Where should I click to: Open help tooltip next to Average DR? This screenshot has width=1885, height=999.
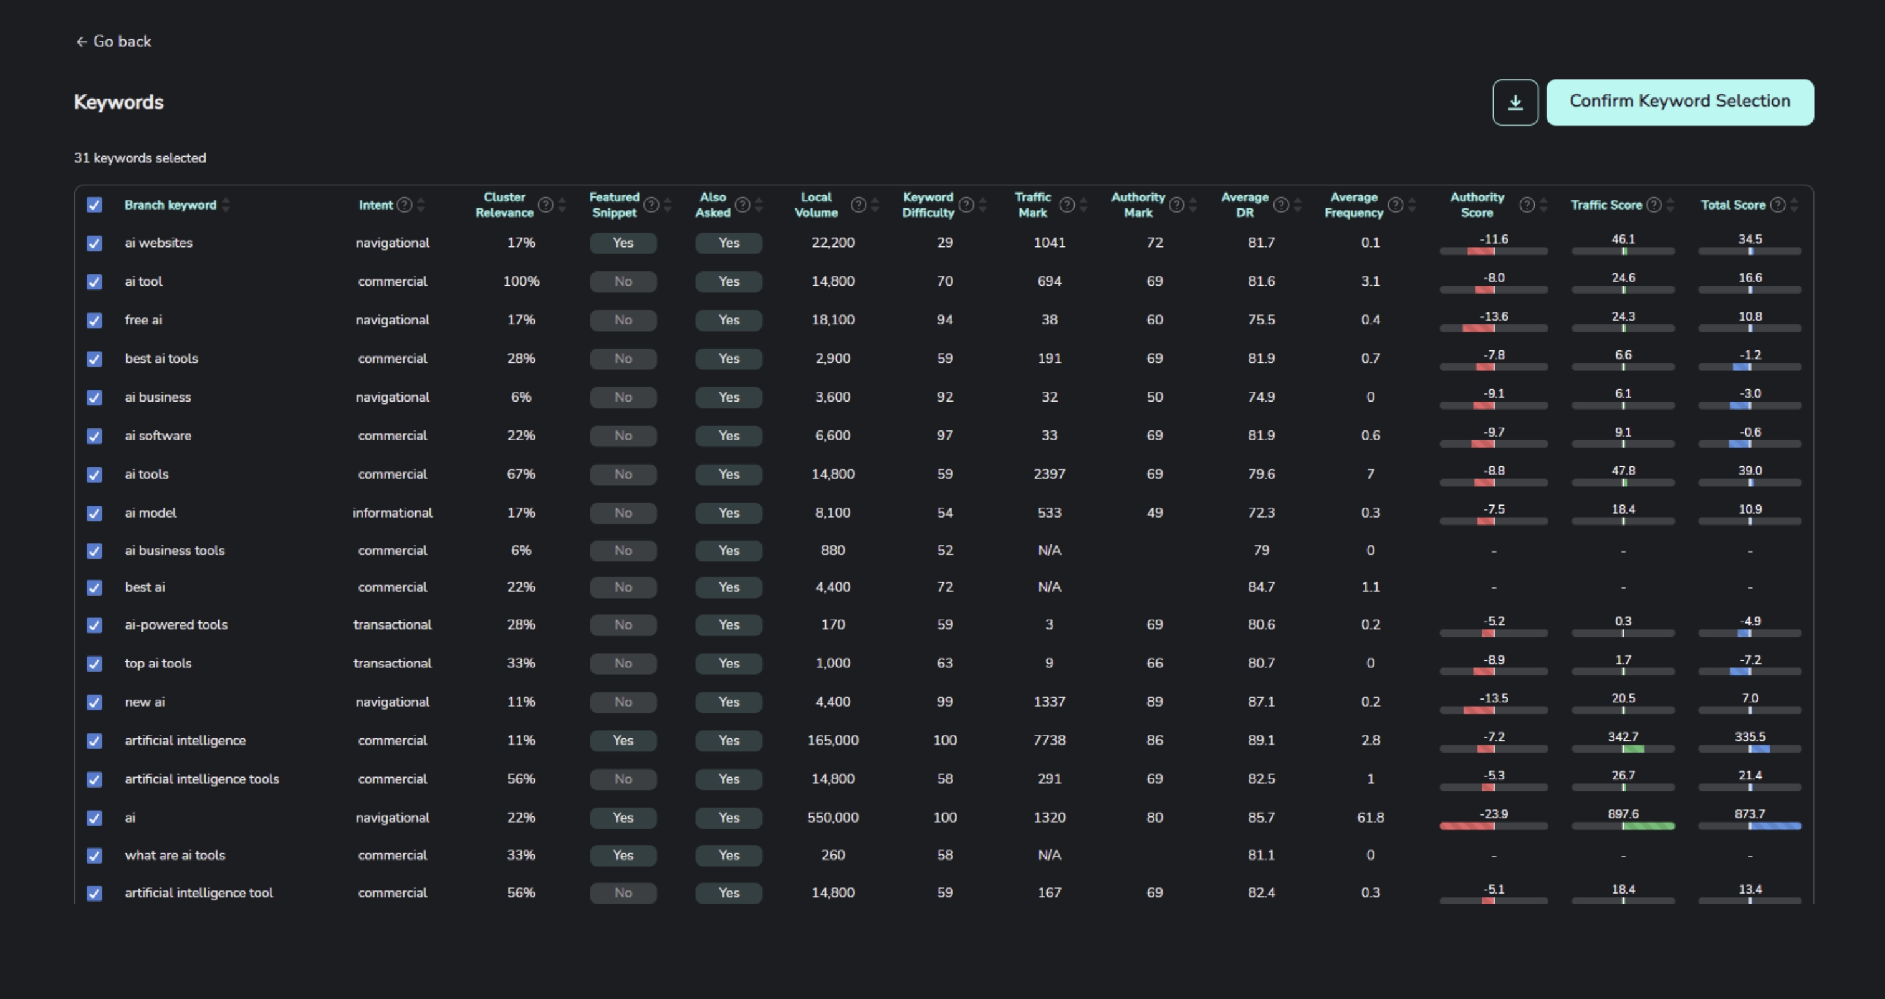1282,205
